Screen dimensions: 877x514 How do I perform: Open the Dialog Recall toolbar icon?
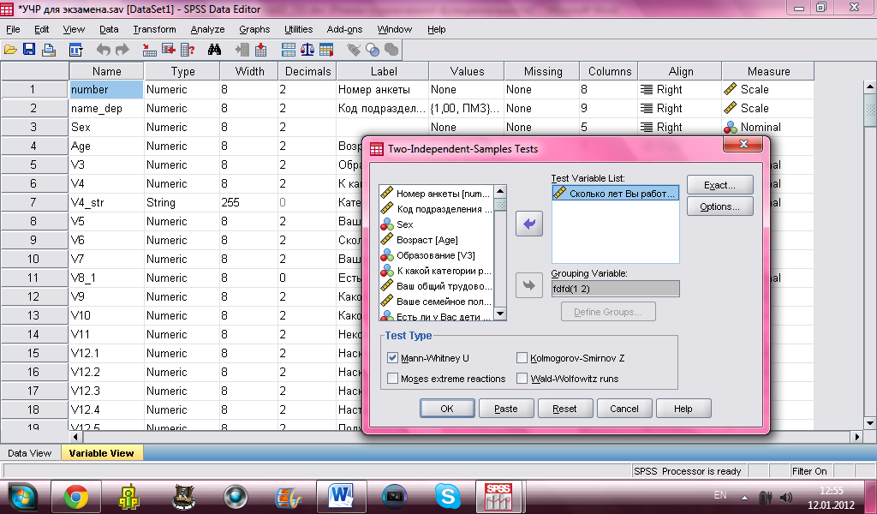(x=75, y=50)
